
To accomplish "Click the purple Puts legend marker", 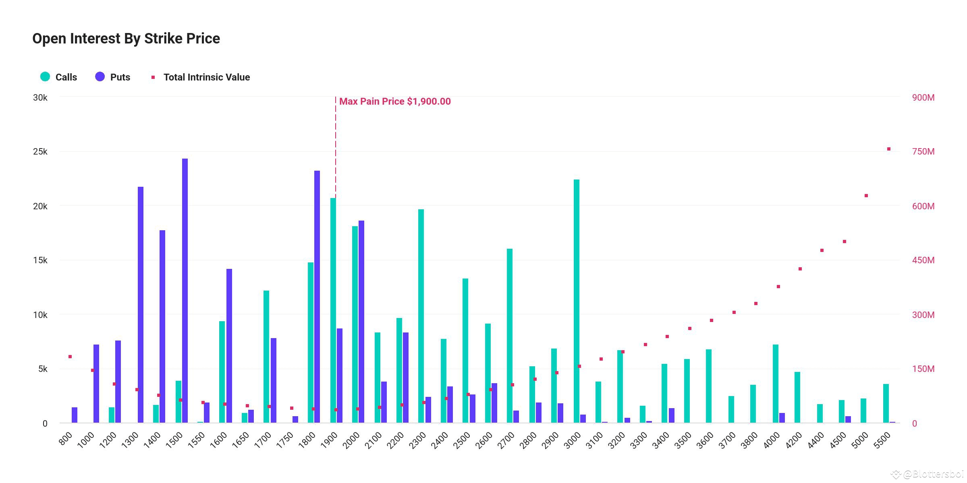I will coord(100,77).
